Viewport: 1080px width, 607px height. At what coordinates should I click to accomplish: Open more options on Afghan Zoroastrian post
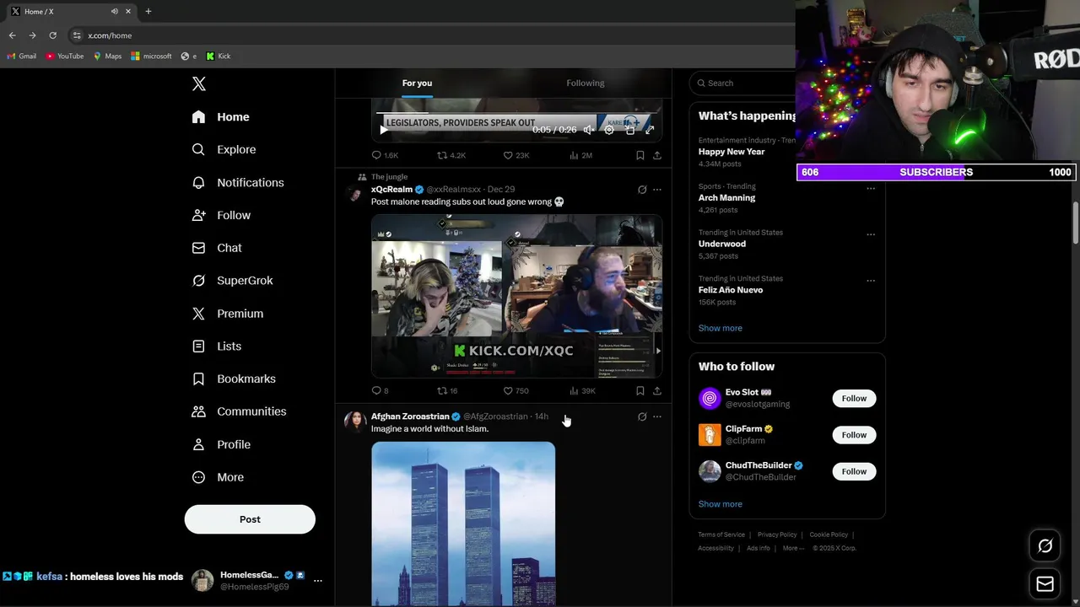coord(657,416)
